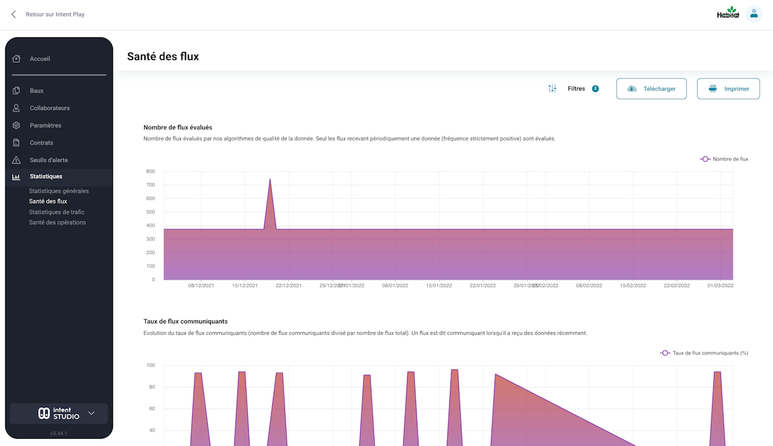Click the Accueil home icon
The image size is (773, 446).
pos(16,59)
